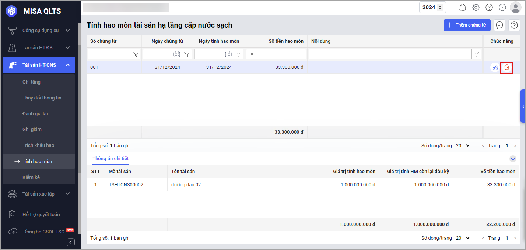Click filter icon of Số chứng từ column
This screenshot has height=250, width=526.
136,54
